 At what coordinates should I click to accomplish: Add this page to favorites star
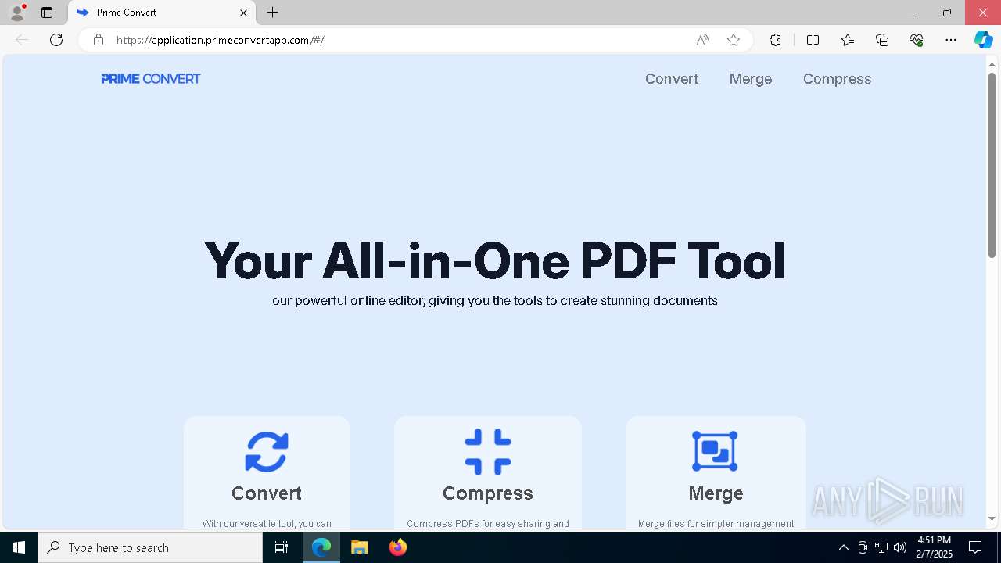coord(734,40)
